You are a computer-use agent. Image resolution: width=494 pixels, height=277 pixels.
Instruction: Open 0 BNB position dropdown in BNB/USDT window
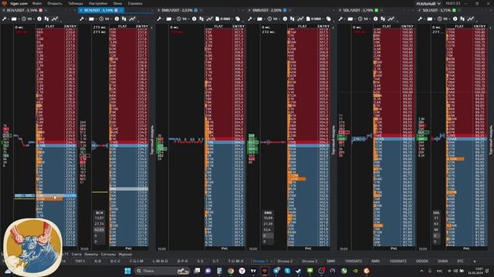(x=225, y=18)
